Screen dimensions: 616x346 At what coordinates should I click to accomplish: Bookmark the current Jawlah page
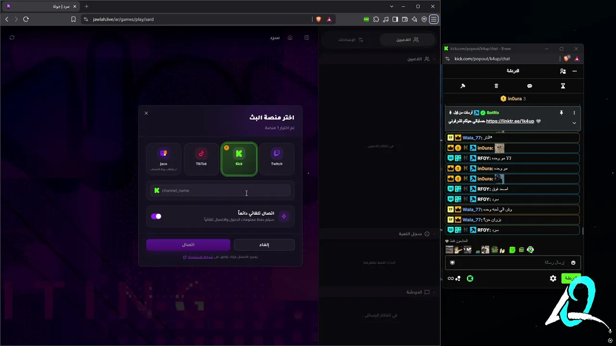tap(73, 19)
